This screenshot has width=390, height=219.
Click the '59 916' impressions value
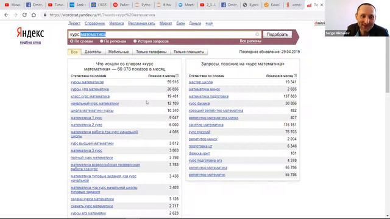[x=173, y=82]
